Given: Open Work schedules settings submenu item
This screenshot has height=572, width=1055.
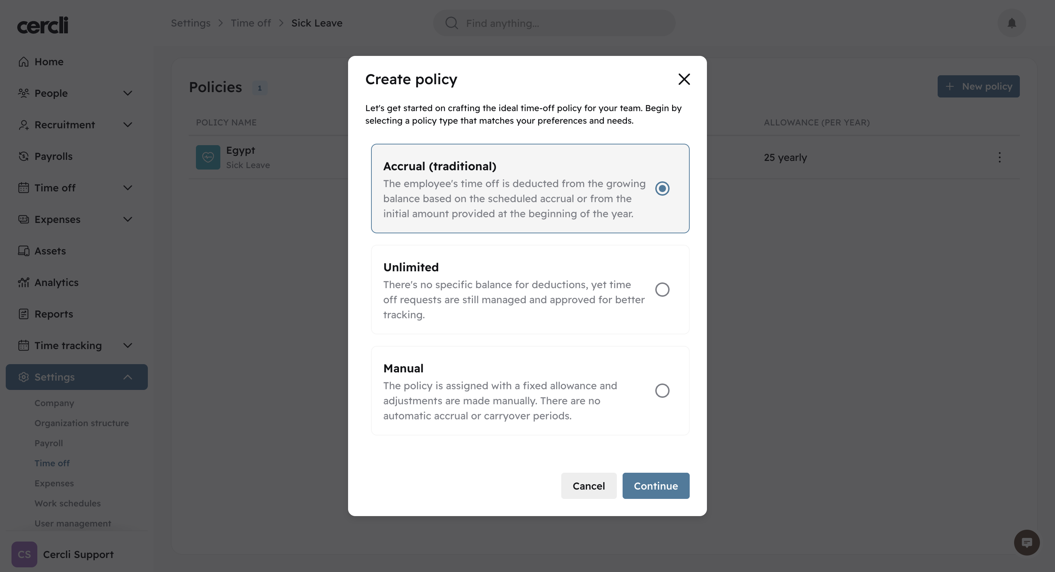Looking at the screenshot, I should [67, 503].
